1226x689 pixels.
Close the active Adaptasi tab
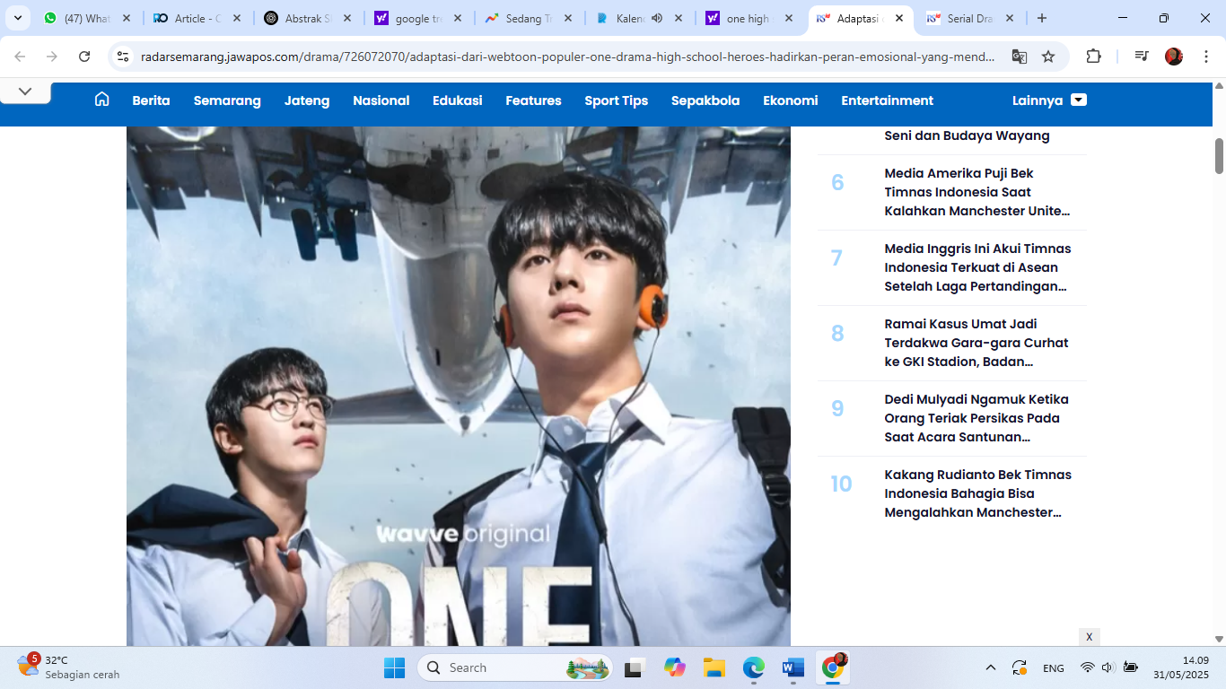[899, 18]
